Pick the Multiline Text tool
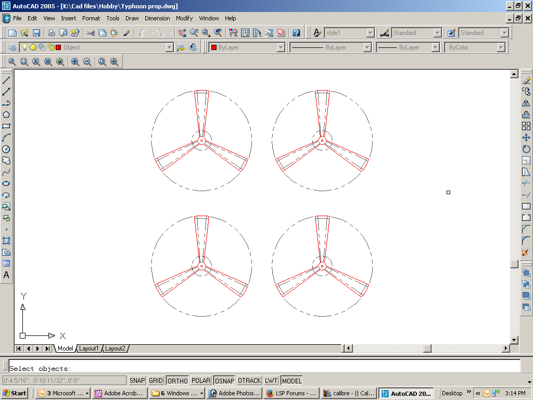 6,275
